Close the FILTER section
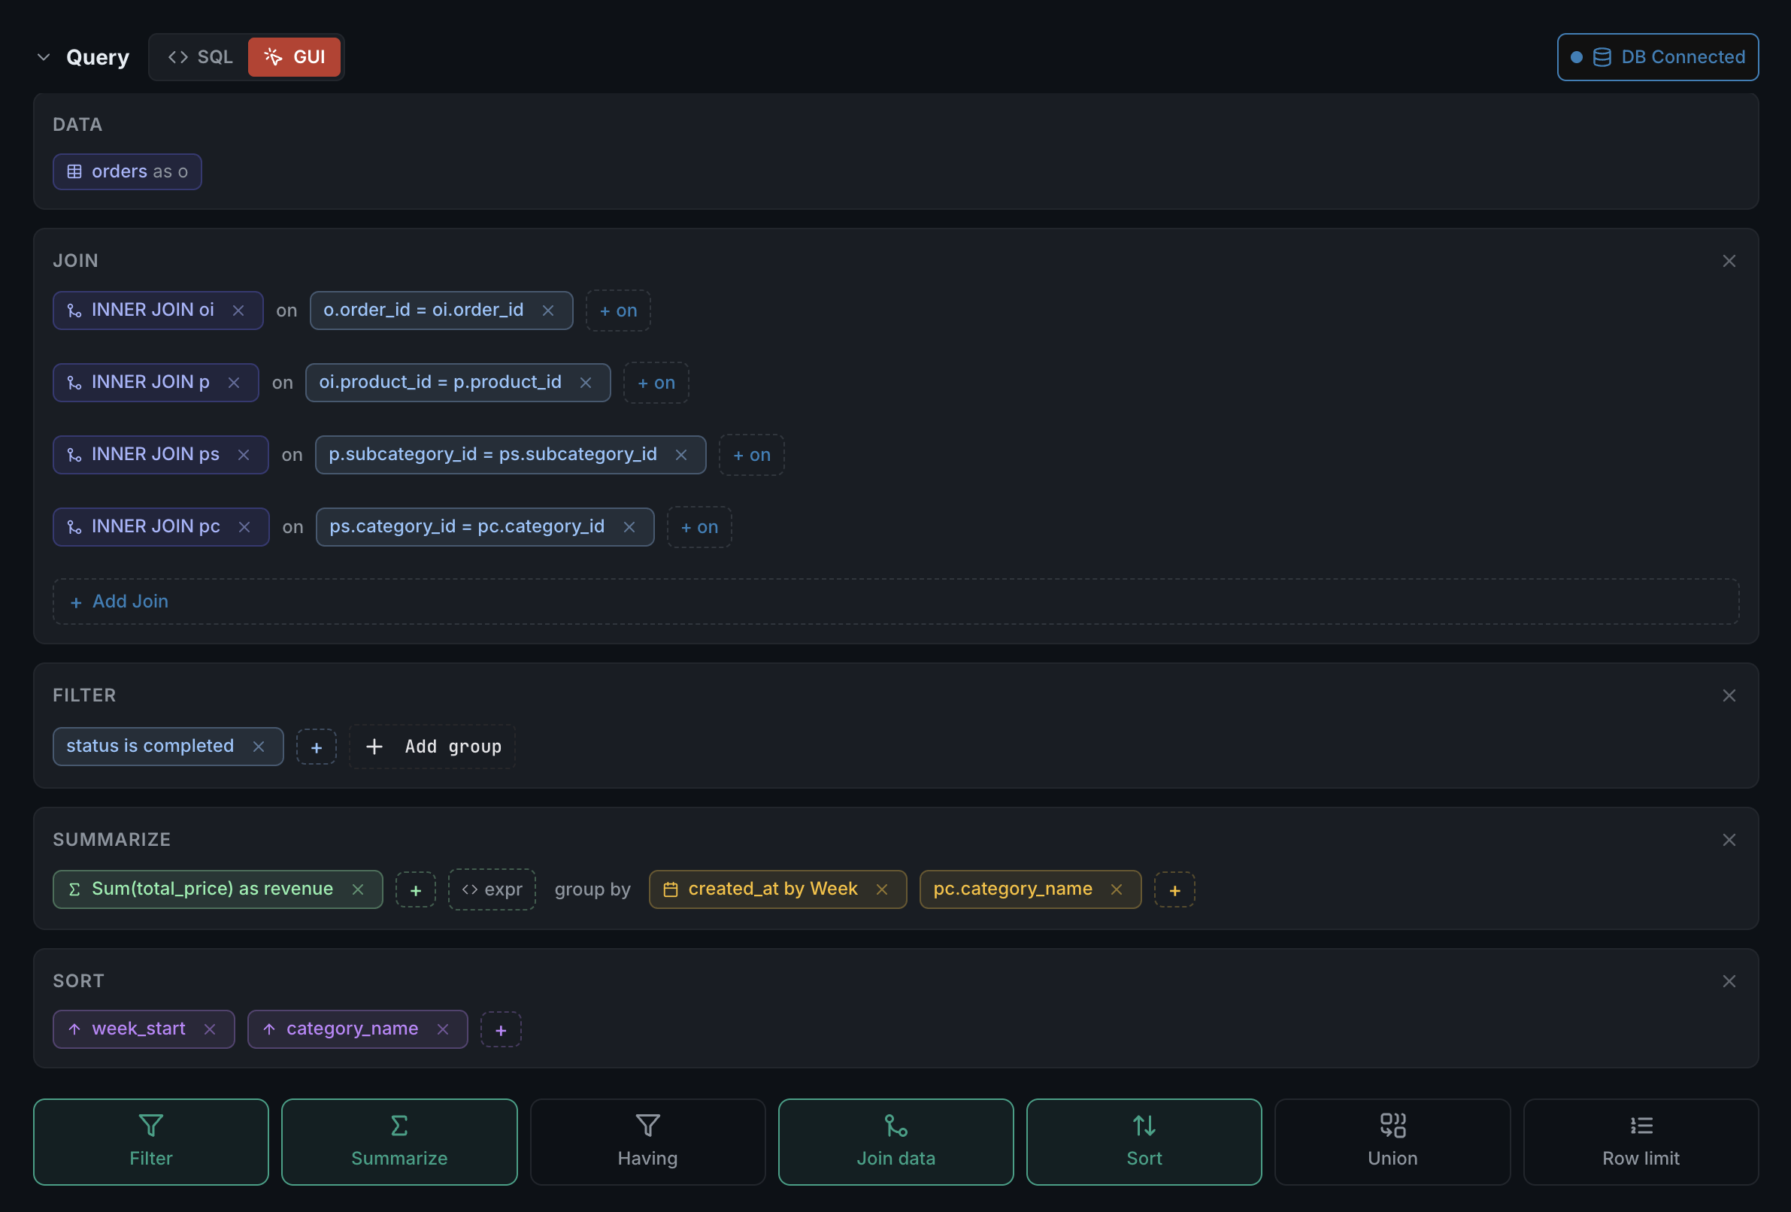Screen dimensions: 1791x1212 pos(1729,695)
